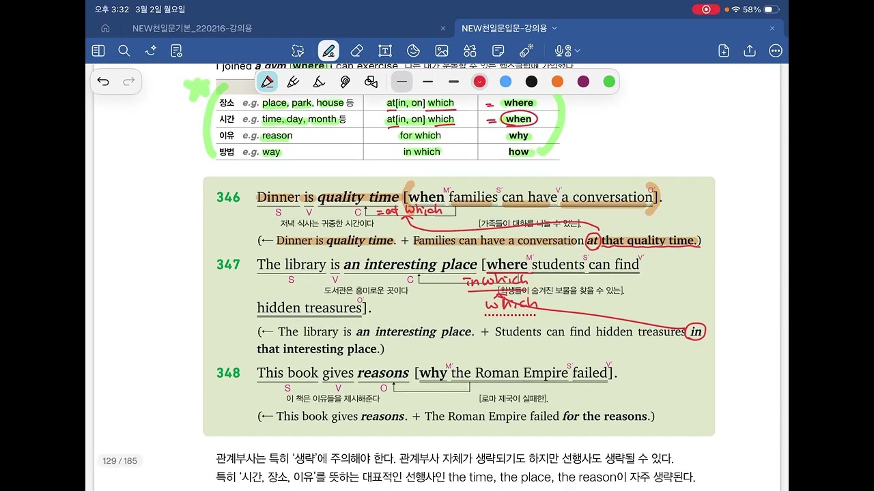Close the NEW천일문입문-강의용 tab
Viewport: 874px width, 491px height.
tap(772, 29)
